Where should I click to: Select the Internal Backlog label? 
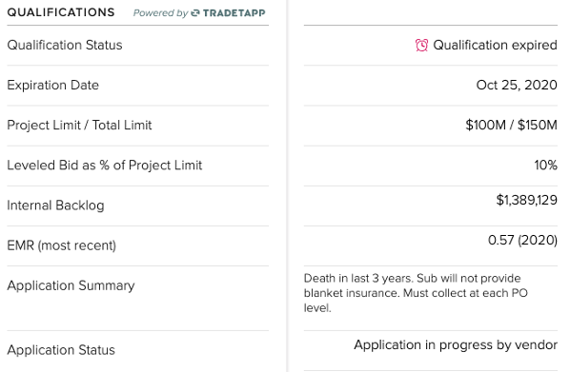(55, 206)
